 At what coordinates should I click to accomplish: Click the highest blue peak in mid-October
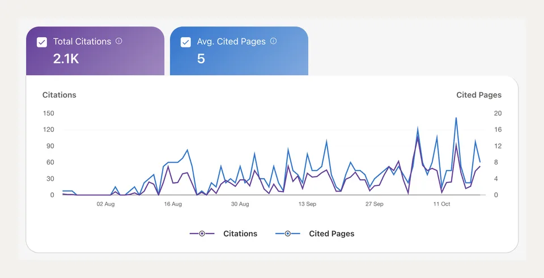pos(456,118)
